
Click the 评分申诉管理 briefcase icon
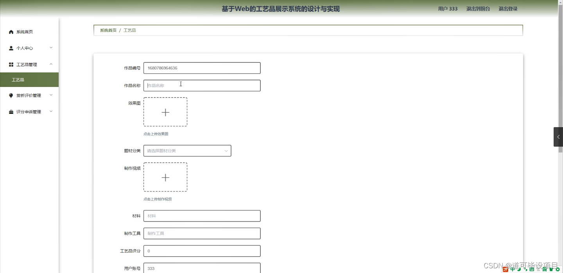(10, 112)
